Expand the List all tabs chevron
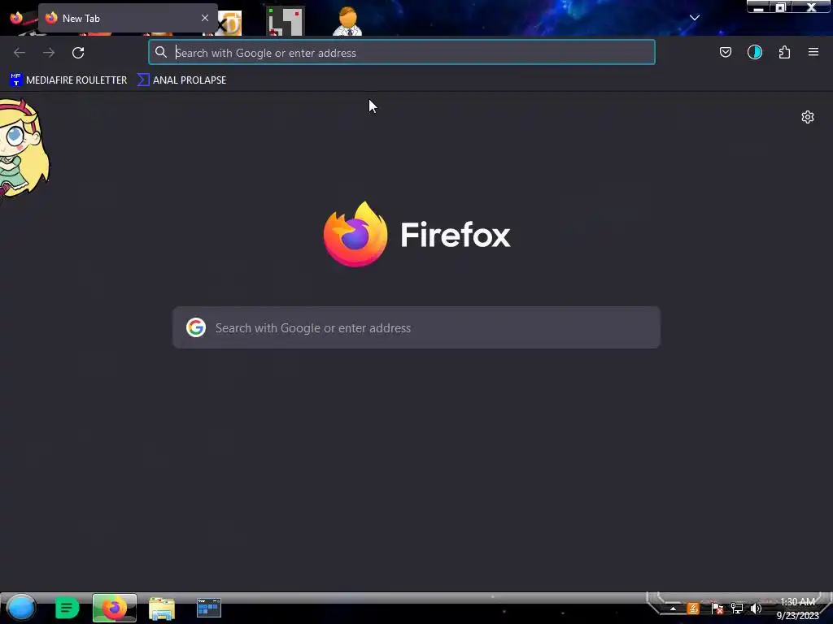The height and width of the screenshot is (624, 833). (694, 18)
